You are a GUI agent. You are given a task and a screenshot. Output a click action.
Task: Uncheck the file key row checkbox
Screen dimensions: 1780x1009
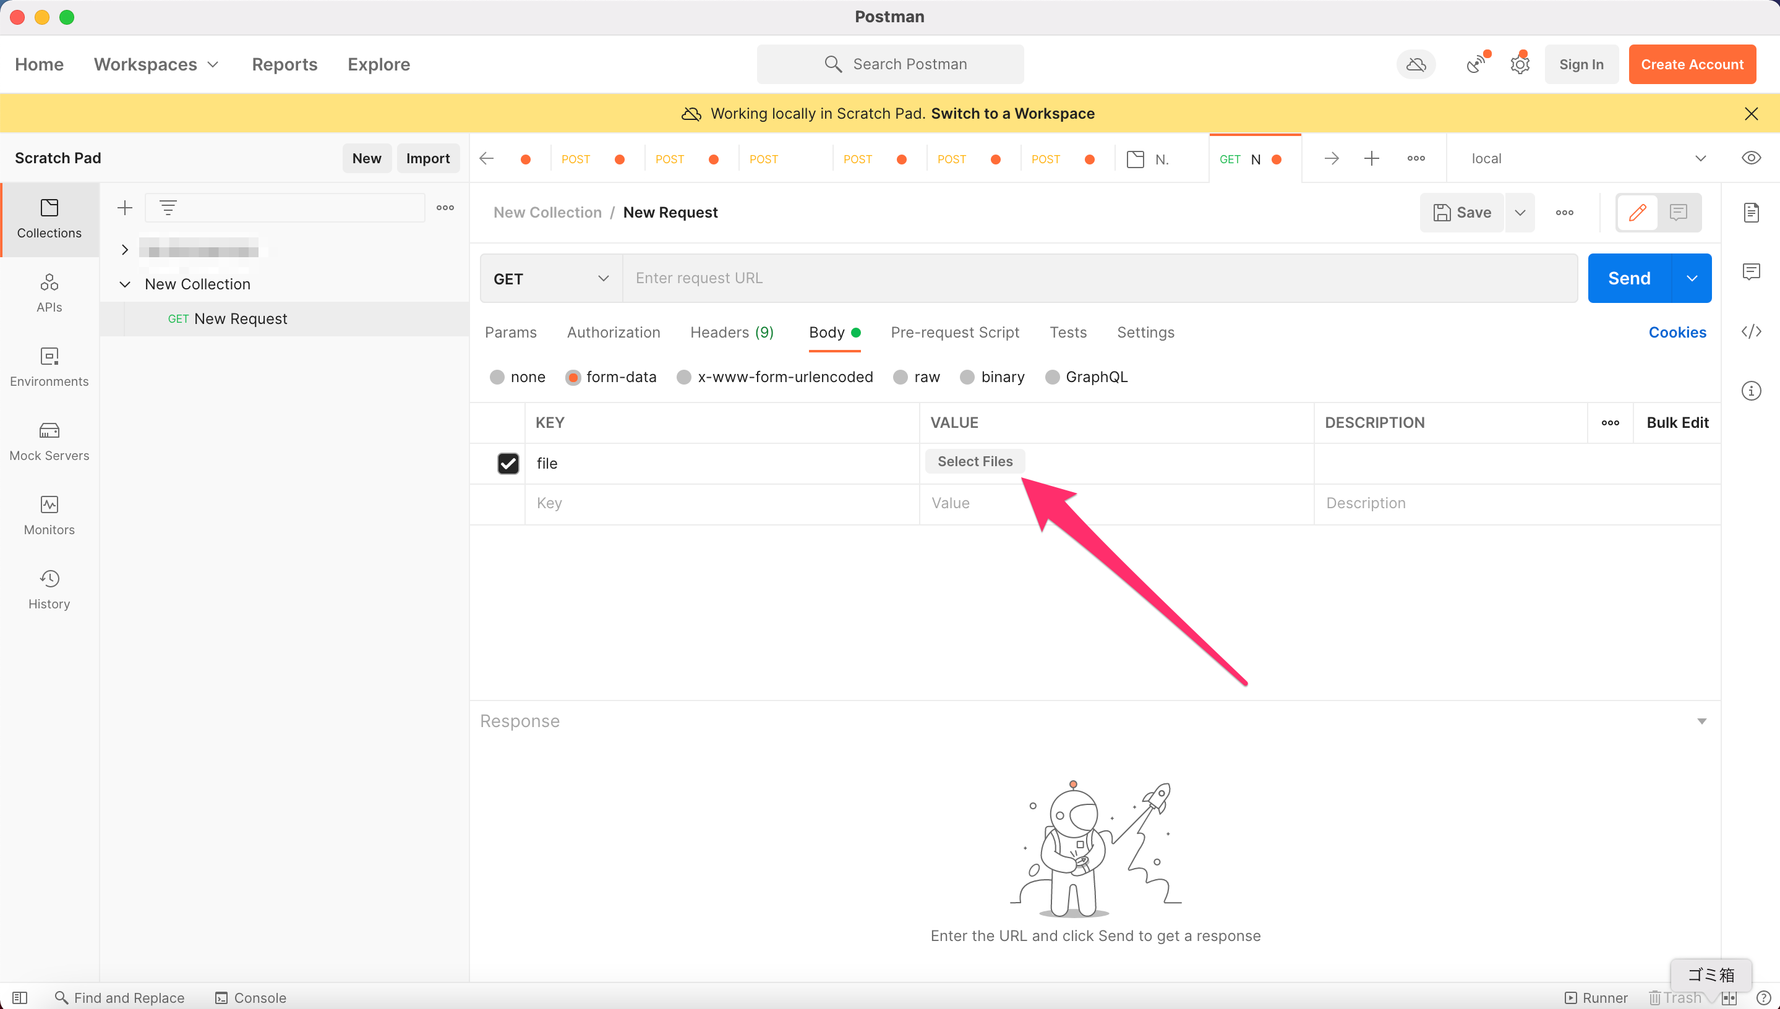(508, 463)
